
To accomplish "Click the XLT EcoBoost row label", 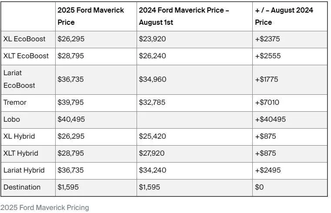I will 26,56.
